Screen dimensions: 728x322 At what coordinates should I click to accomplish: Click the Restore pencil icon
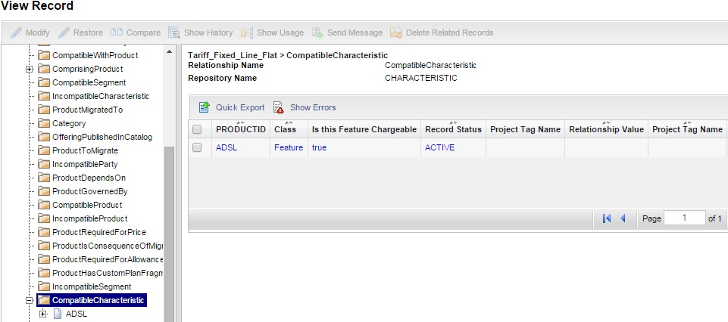pos(64,33)
